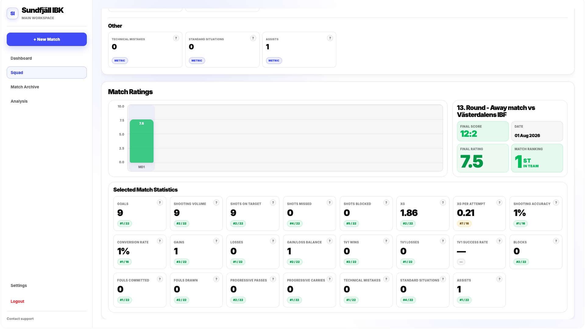
Task: Show help tooltip for Shots Missed
Action: coord(330,203)
